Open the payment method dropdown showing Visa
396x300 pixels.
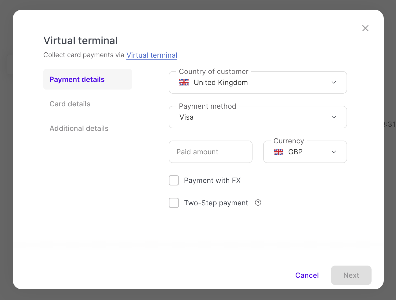(257, 117)
